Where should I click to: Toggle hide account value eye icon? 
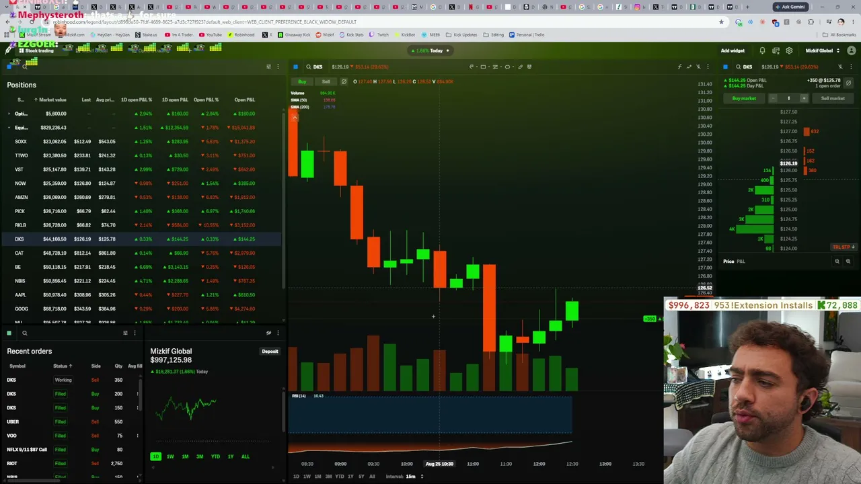tap(268, 333)
